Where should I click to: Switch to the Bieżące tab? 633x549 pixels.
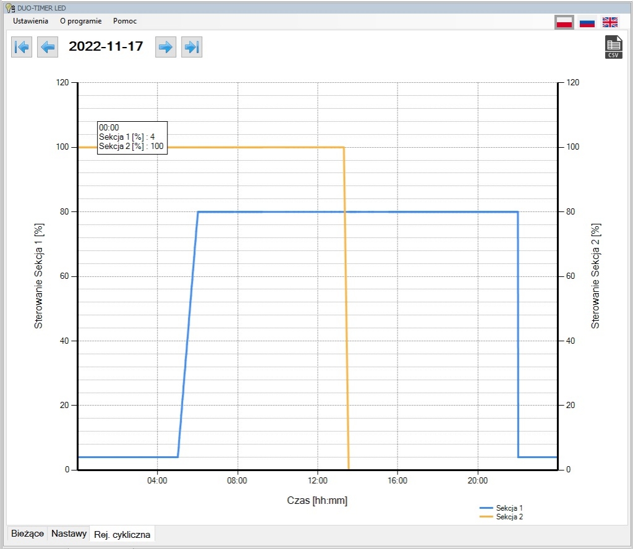click(27, 534)
